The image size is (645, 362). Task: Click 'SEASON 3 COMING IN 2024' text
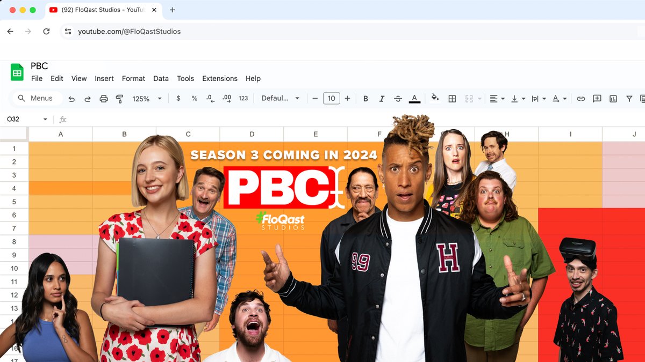[x=284, y=156]
